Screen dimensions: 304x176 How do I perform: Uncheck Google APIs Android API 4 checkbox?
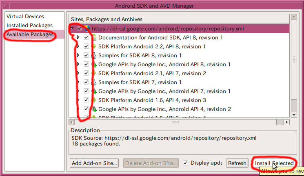[86, 109]
